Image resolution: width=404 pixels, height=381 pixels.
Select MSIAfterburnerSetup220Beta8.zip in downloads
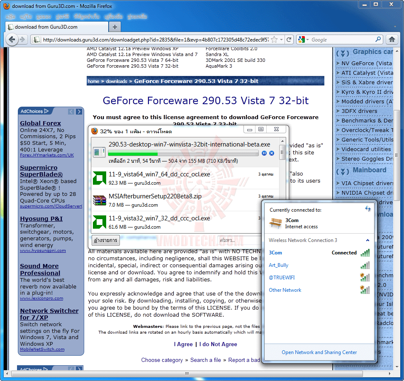pos(185,200)
